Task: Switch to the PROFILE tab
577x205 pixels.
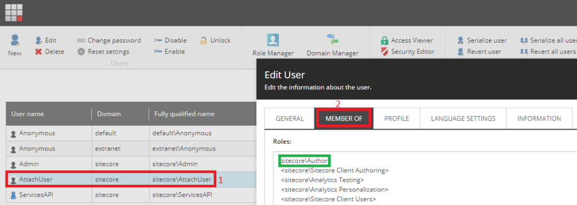Action: (x=397, y=119)
